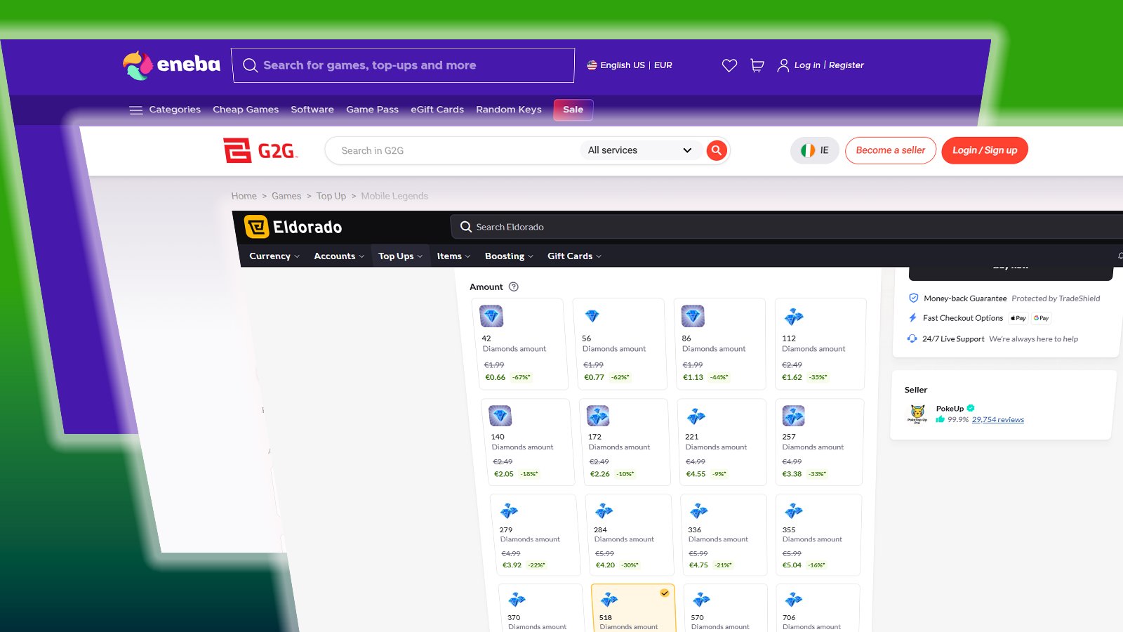Select the 221 Diamonds amount option
1123x632 pixels.
pos(722,442)
